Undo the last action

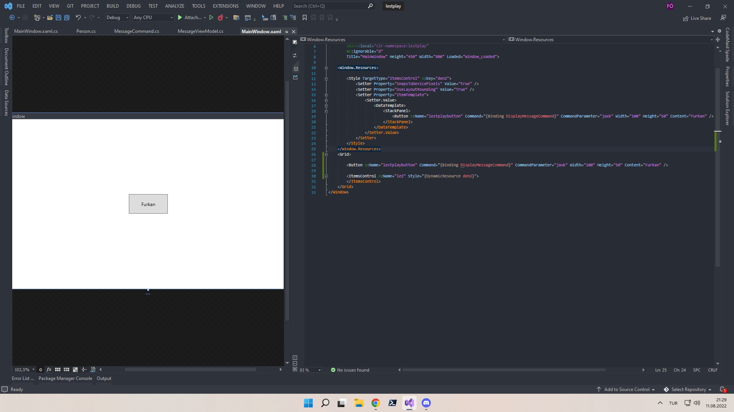[78, 18]
